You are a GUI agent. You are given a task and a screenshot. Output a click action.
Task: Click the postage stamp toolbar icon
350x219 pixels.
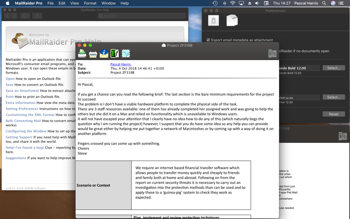click(126, 53)
